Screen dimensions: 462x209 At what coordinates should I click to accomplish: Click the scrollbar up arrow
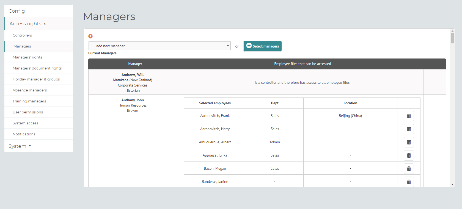click(452, 31)
